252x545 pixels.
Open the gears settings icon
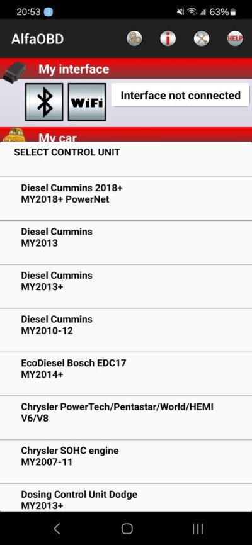134,38
